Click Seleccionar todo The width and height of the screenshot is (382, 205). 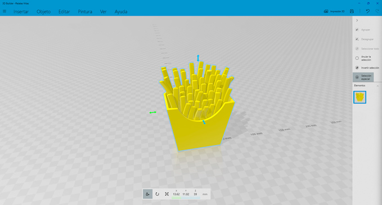tap(367, 49)
